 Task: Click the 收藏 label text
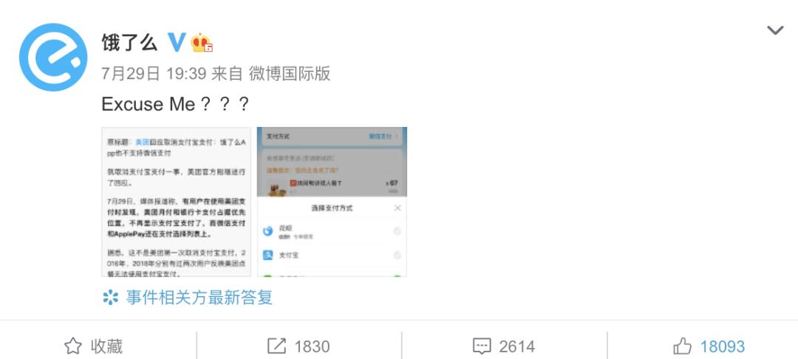107,346
